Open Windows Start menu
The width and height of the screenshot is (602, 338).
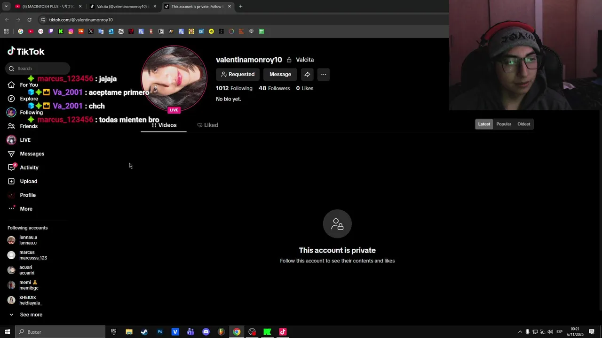click(7, 332)
